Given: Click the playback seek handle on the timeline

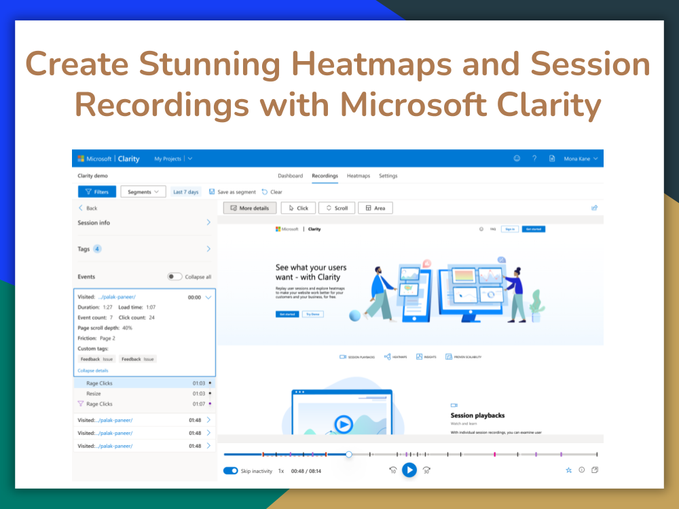Looking at the screenshot, I should pyautogui.click(x=348, y=453).
